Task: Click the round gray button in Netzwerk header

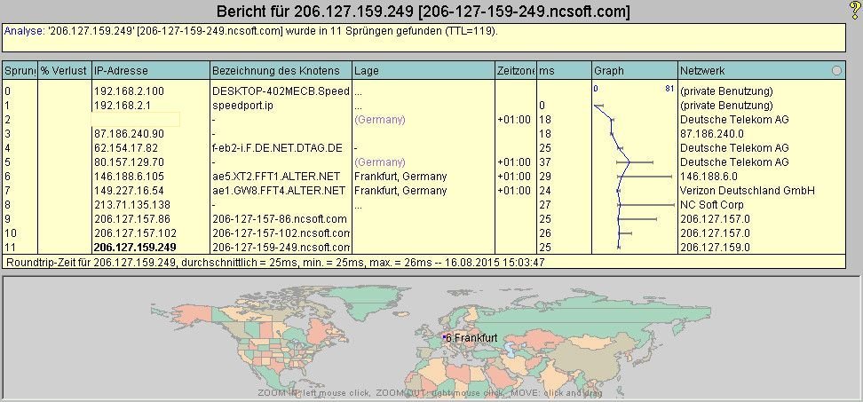Action: (836, 70)
